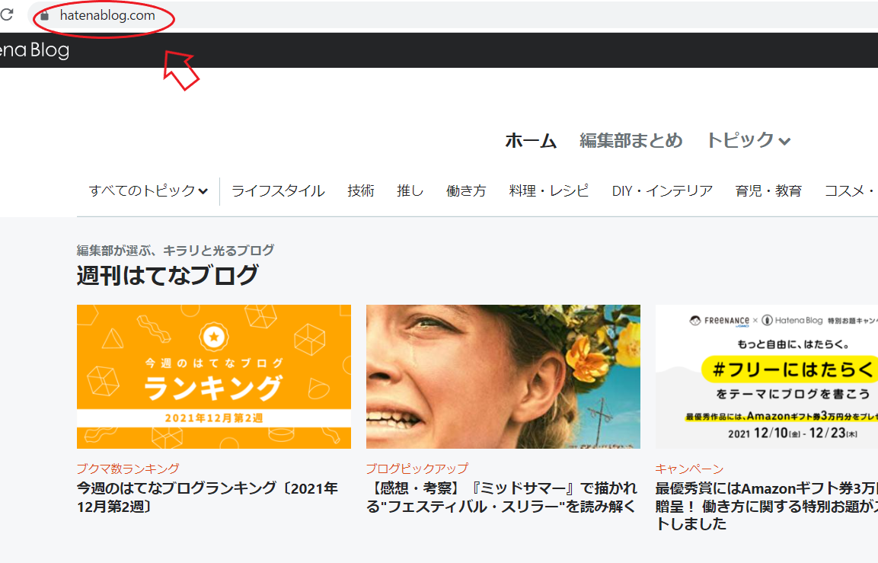Viewport: 878px width, 563px height.
Task: Open the Amazonギフト券 campaign article title
Action: coord(767,506)
